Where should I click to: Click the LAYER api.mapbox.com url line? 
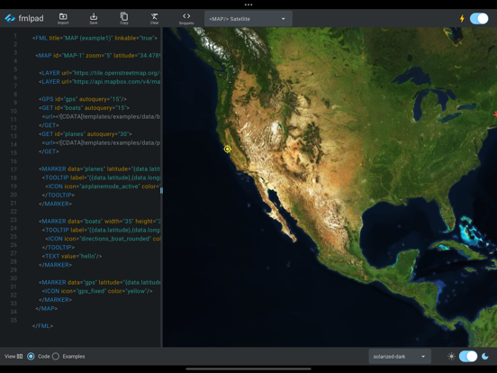pyautogui.click(x=100, y=81)
